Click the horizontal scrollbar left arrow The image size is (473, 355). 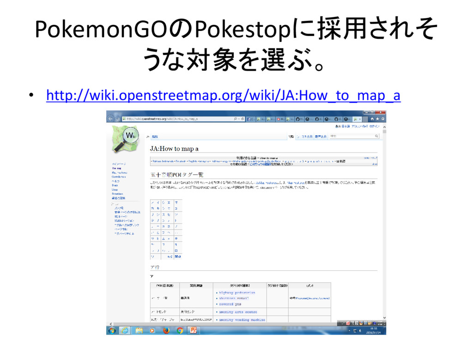pyautogui.click(x=111, y=324)
